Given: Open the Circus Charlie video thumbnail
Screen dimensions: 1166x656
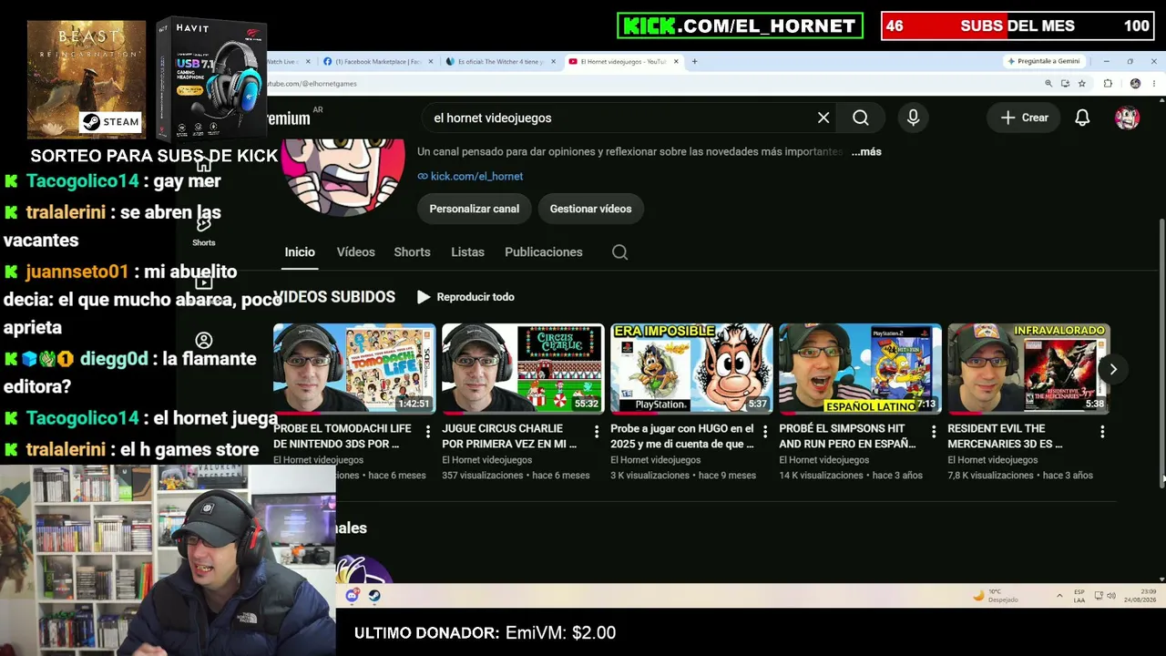Looking at the screenshot, I should coord(523,369).
